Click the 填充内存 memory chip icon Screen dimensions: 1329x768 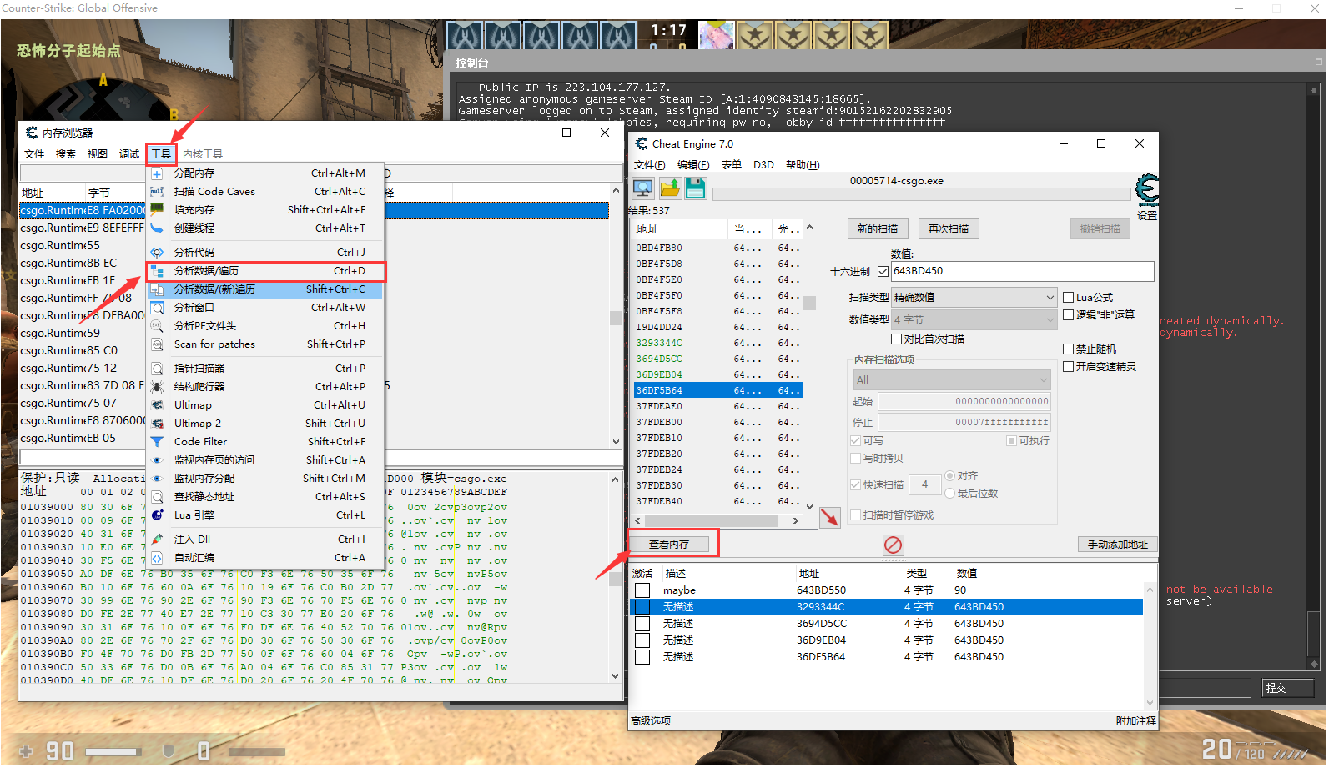[x=157, y=210]
